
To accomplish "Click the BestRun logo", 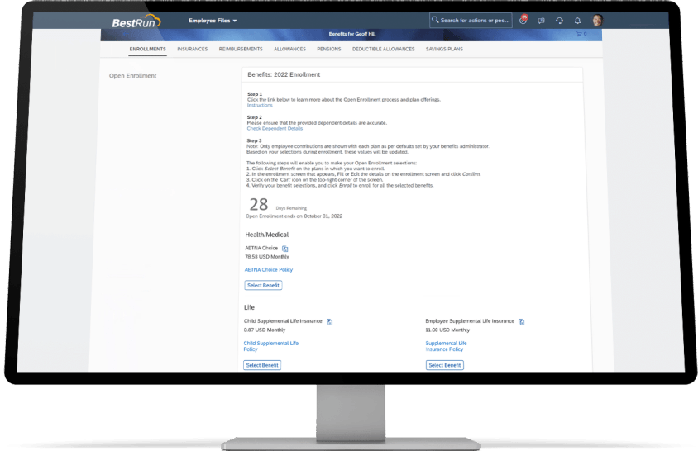I will click(136, 21).
